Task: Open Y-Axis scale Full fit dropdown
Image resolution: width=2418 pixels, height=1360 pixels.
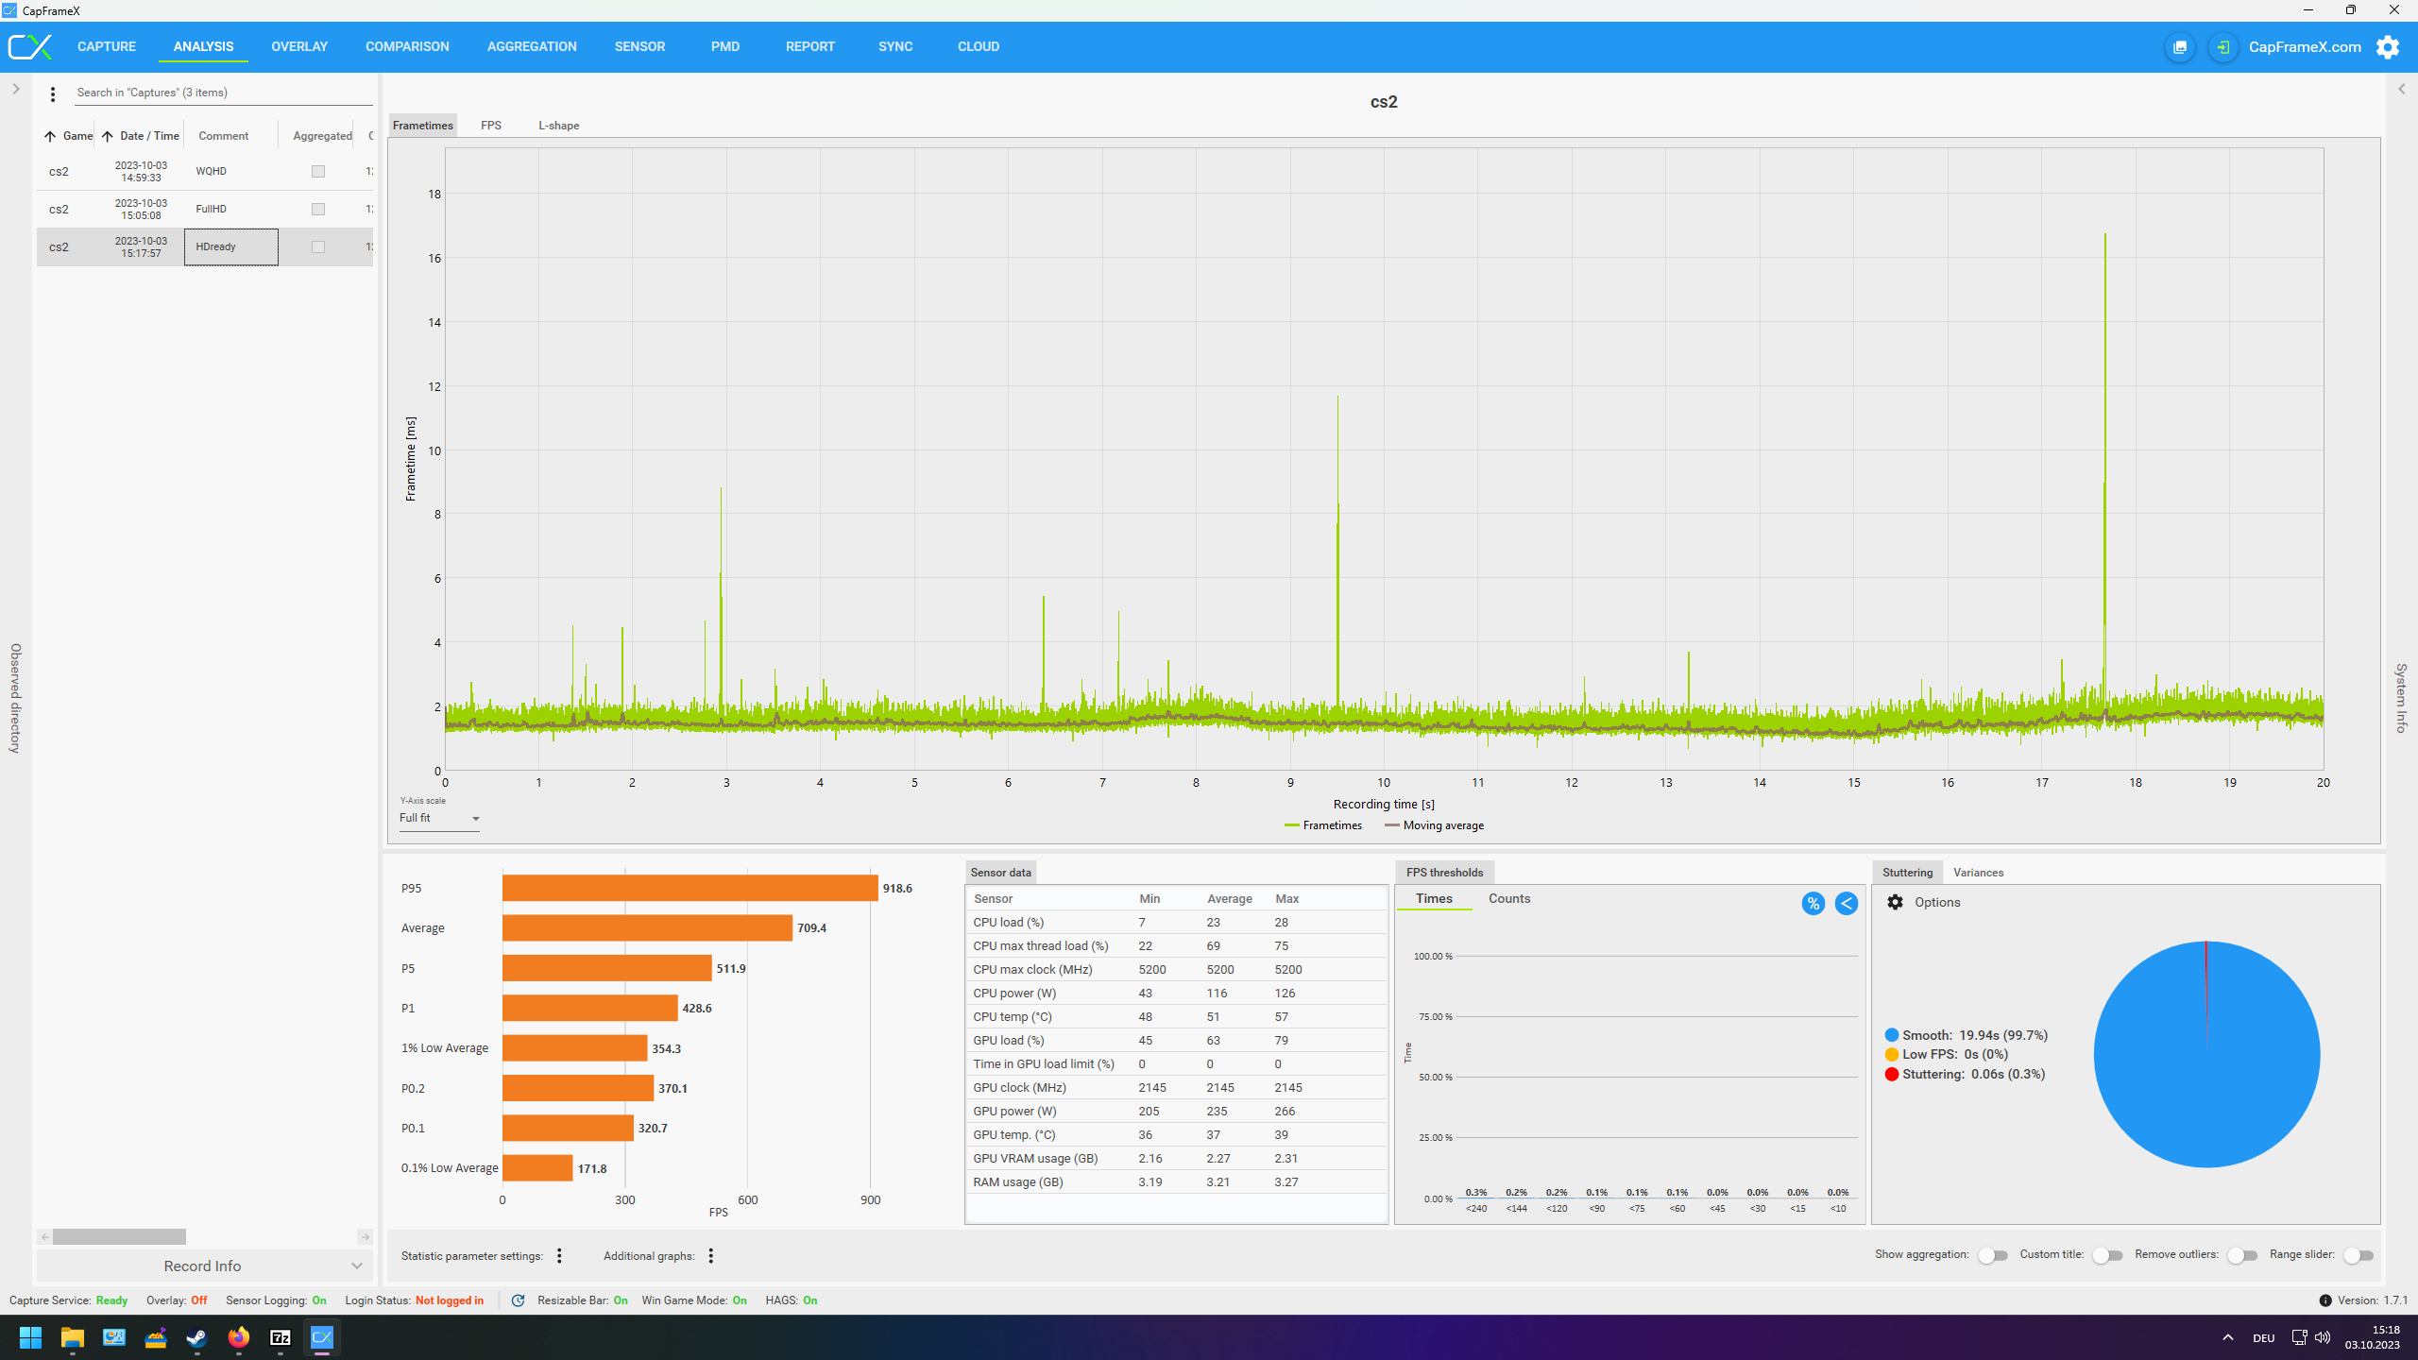Action: click(439, 818)
